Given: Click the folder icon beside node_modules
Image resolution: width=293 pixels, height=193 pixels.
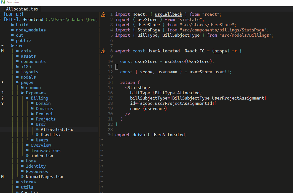Looking at the screenshot, I should [x=12, y=30].
